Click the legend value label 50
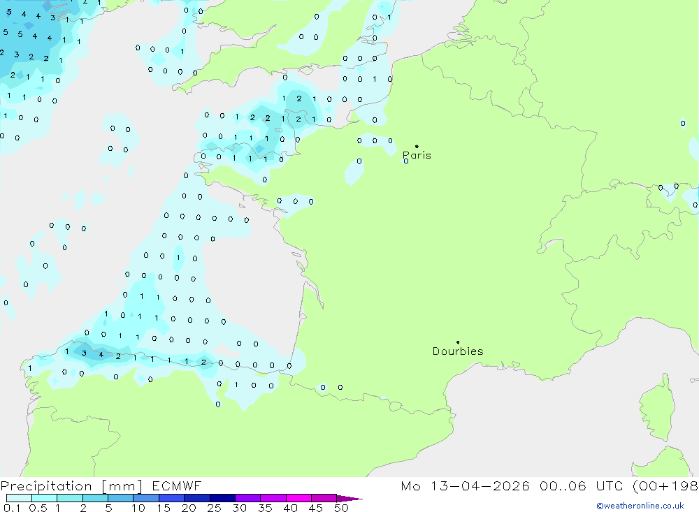699x512 pixels. pos(341,508)
